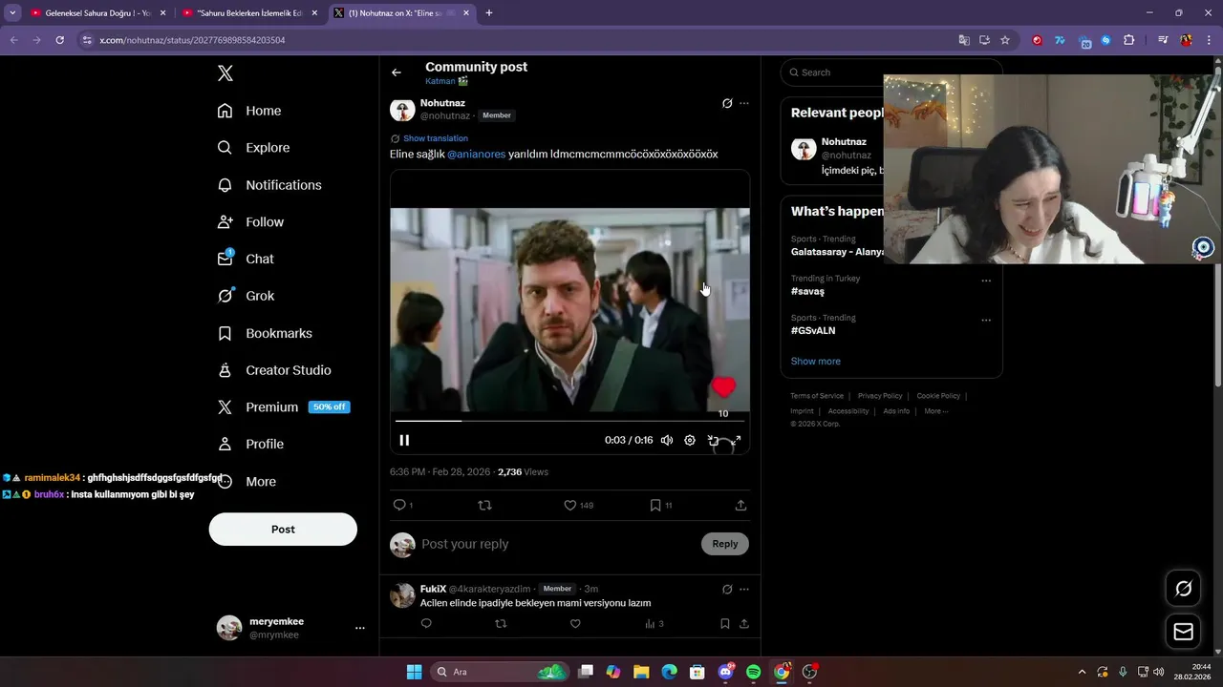Open the FukiX profile name

pos(433,589)
